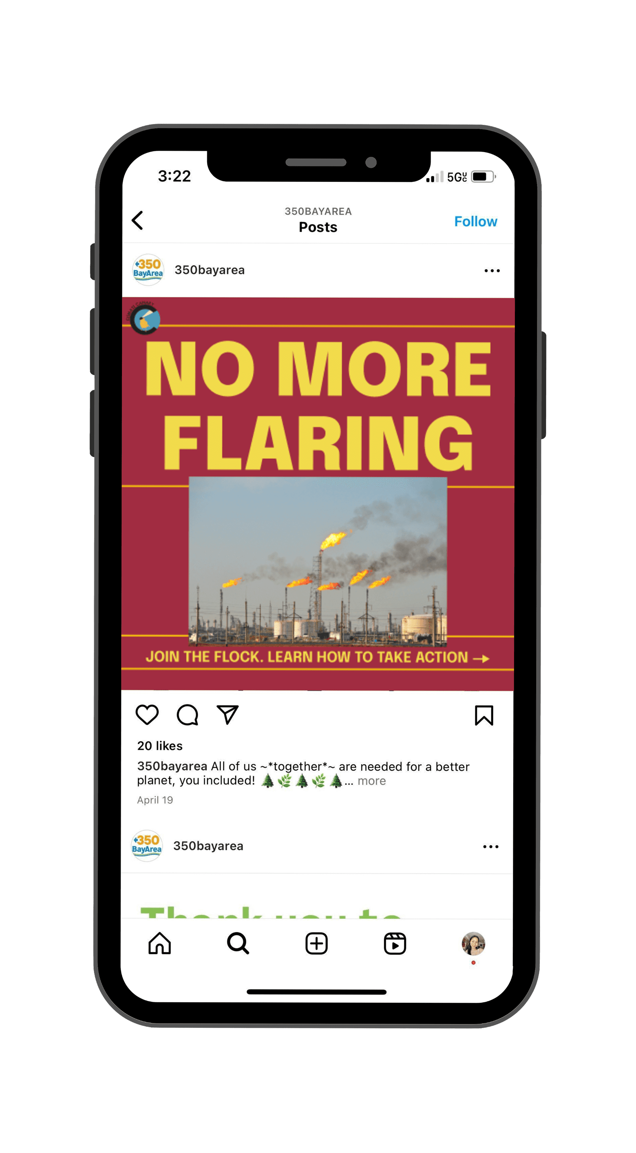This screenshot has height=1153, width=636.
Task: Expand the caption by tapping more
Action: [371, 781]
